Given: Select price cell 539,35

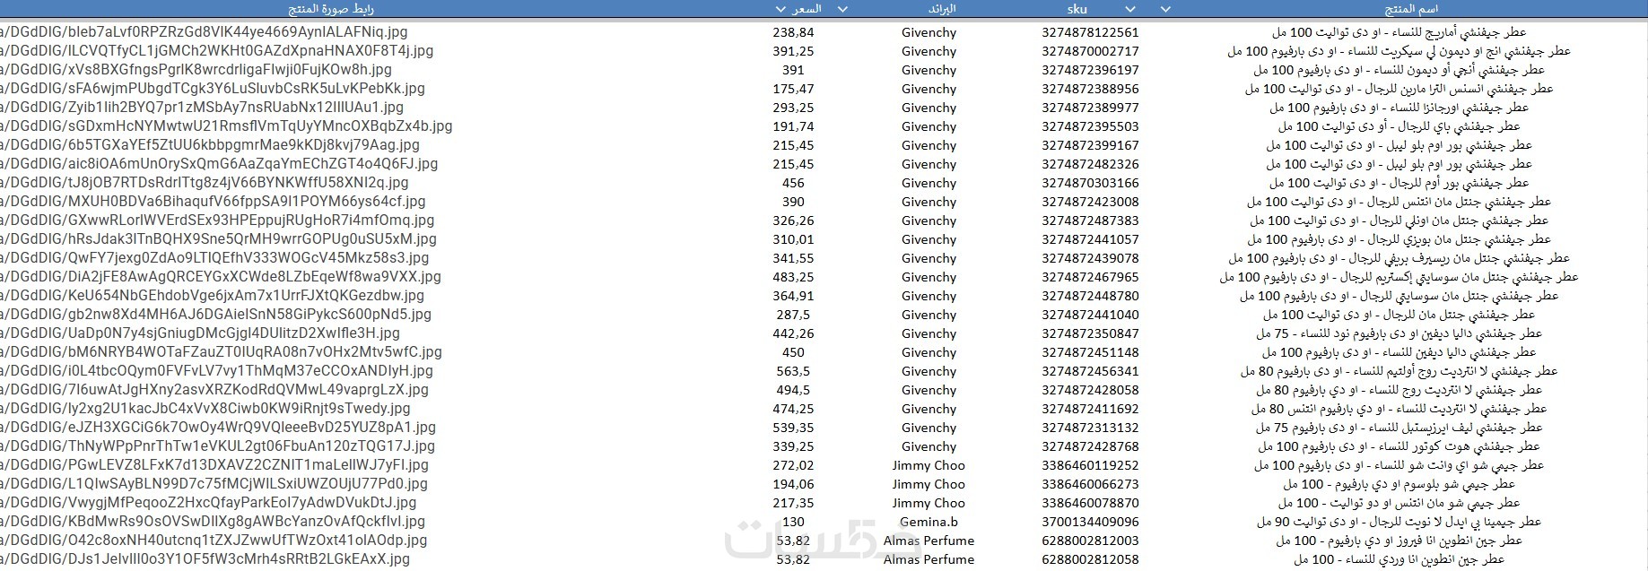Looking at the screenshot, I should click(793, 428).
